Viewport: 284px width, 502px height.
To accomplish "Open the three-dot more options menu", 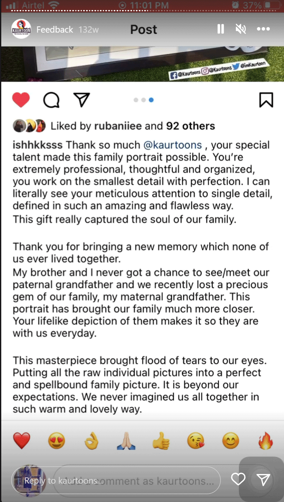I will click(x=264, y=29).
